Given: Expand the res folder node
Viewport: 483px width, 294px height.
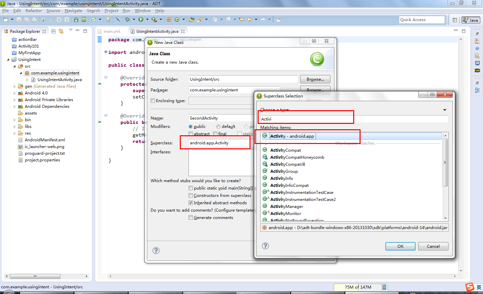Looking at the screenshot, I should (15, 133).
